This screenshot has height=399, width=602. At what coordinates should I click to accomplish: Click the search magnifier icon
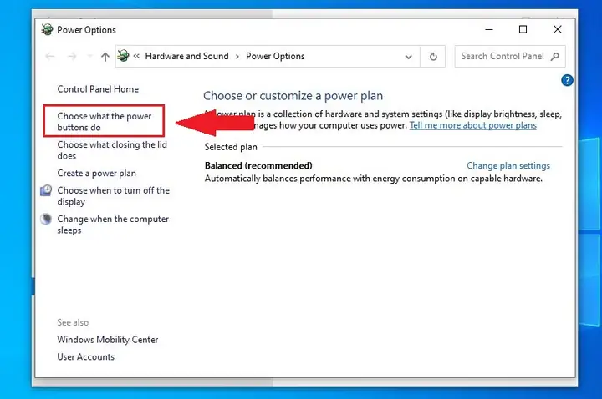point(554,56)
